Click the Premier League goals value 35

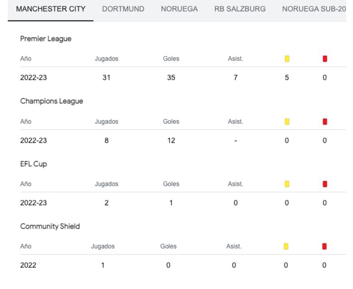pos(171,77)
